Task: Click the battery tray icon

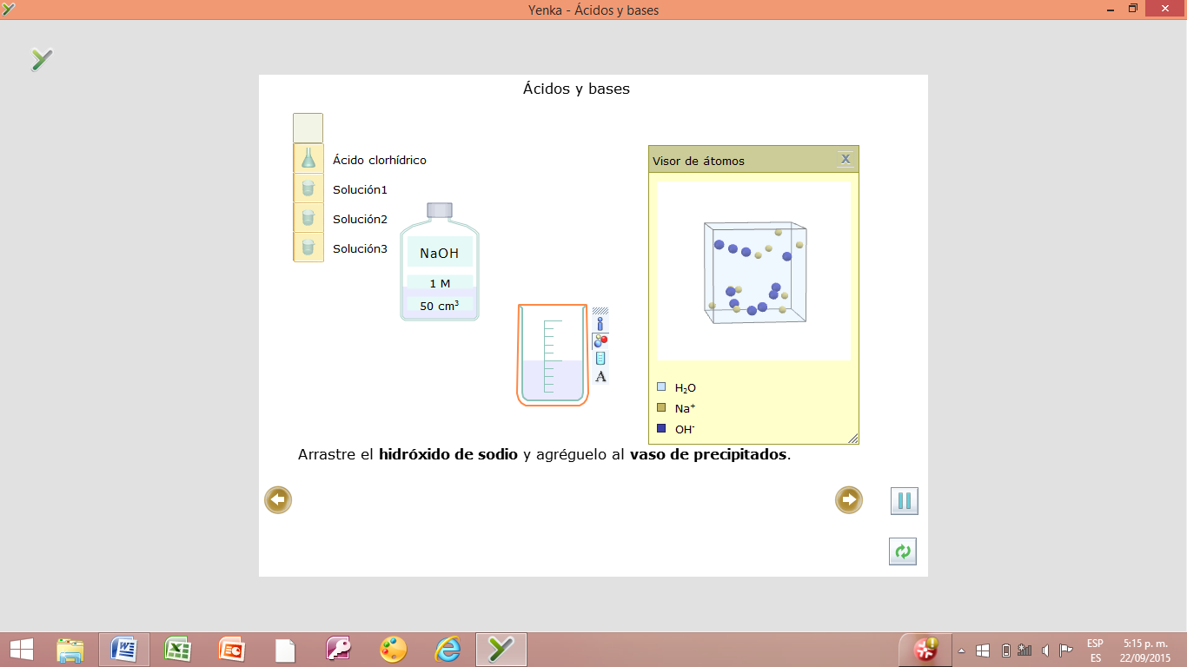Action: click(x=1006, y=650)
